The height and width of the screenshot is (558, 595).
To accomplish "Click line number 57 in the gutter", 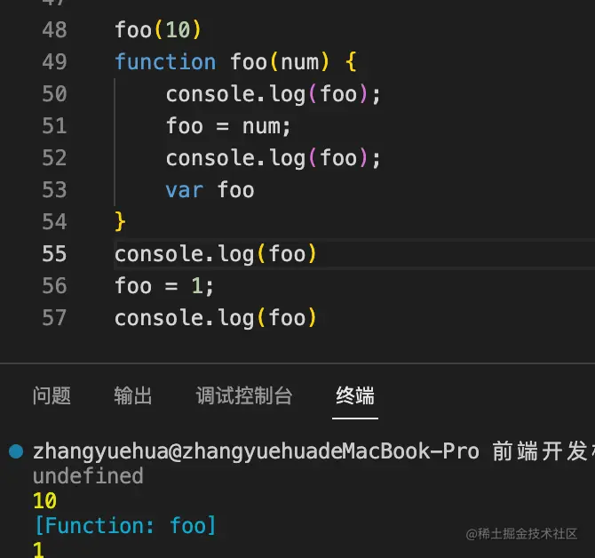I will [54, 318].
